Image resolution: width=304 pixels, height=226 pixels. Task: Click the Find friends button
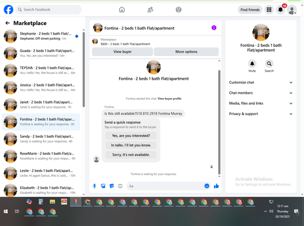250,10
